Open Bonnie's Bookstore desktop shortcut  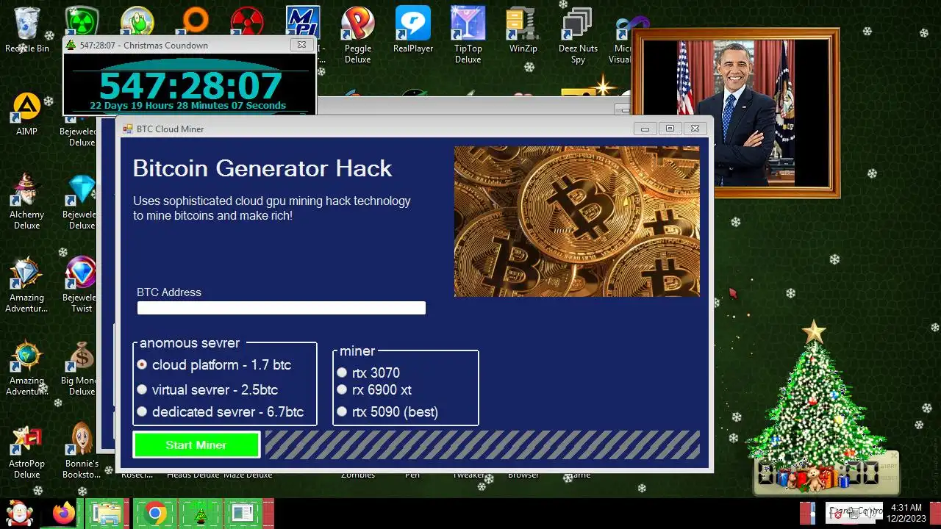point(81,450)
